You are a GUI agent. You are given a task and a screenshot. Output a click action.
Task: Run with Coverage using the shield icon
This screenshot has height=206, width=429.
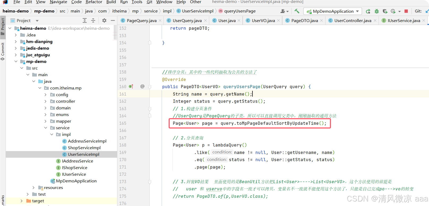(385, 11)
